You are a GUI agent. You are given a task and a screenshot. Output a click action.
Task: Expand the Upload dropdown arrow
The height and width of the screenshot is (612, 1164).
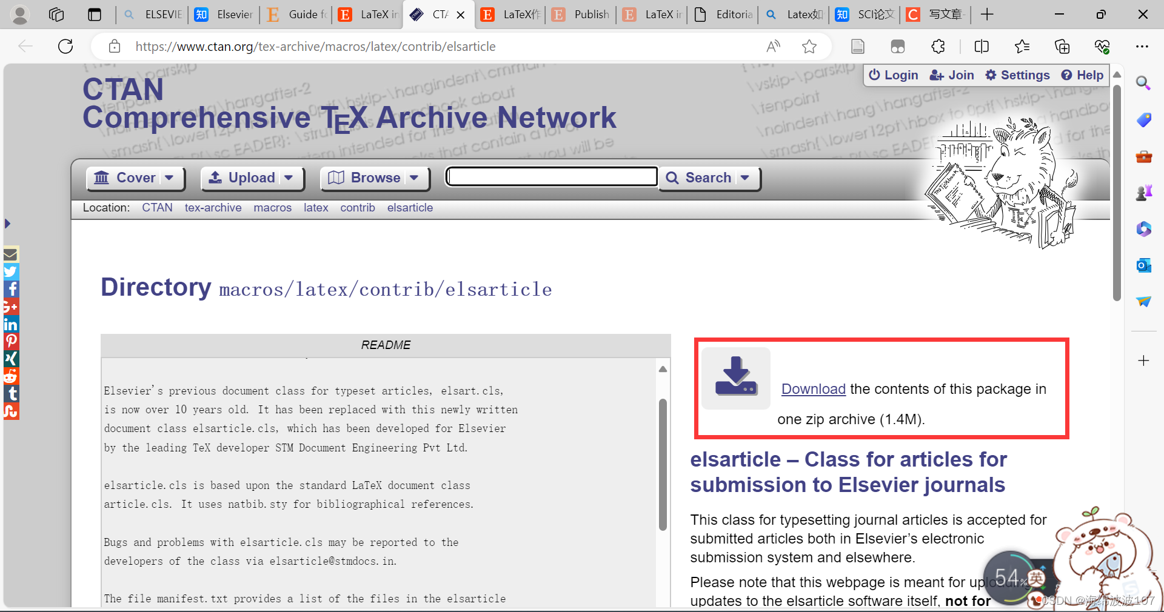tap(289, 178)
